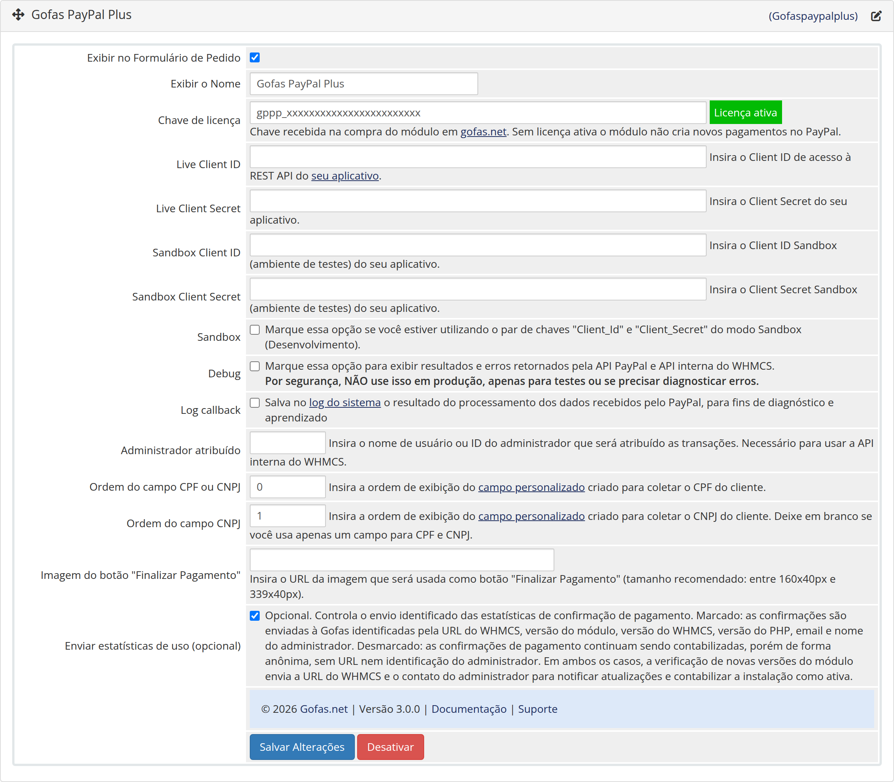Open the seu aplicativo link
This screenshot has width=894, height=782.
[x=345, y=176]
